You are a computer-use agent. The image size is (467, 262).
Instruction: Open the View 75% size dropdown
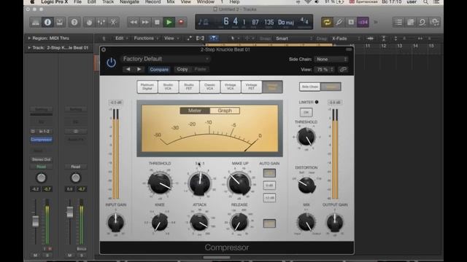point(325,70)
